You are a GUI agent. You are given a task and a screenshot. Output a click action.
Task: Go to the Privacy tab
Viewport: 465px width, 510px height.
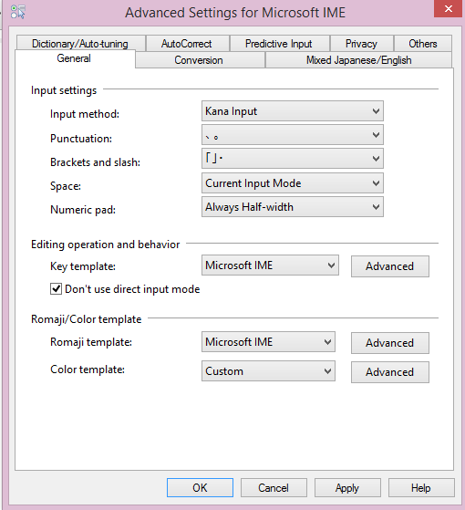pos(361,43)
